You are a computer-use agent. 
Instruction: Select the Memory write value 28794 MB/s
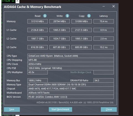60,21
